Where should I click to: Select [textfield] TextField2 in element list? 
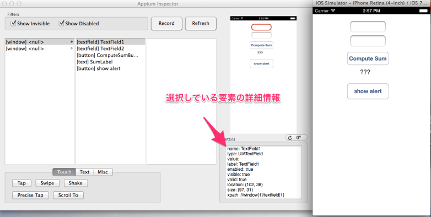coord(110,48)
